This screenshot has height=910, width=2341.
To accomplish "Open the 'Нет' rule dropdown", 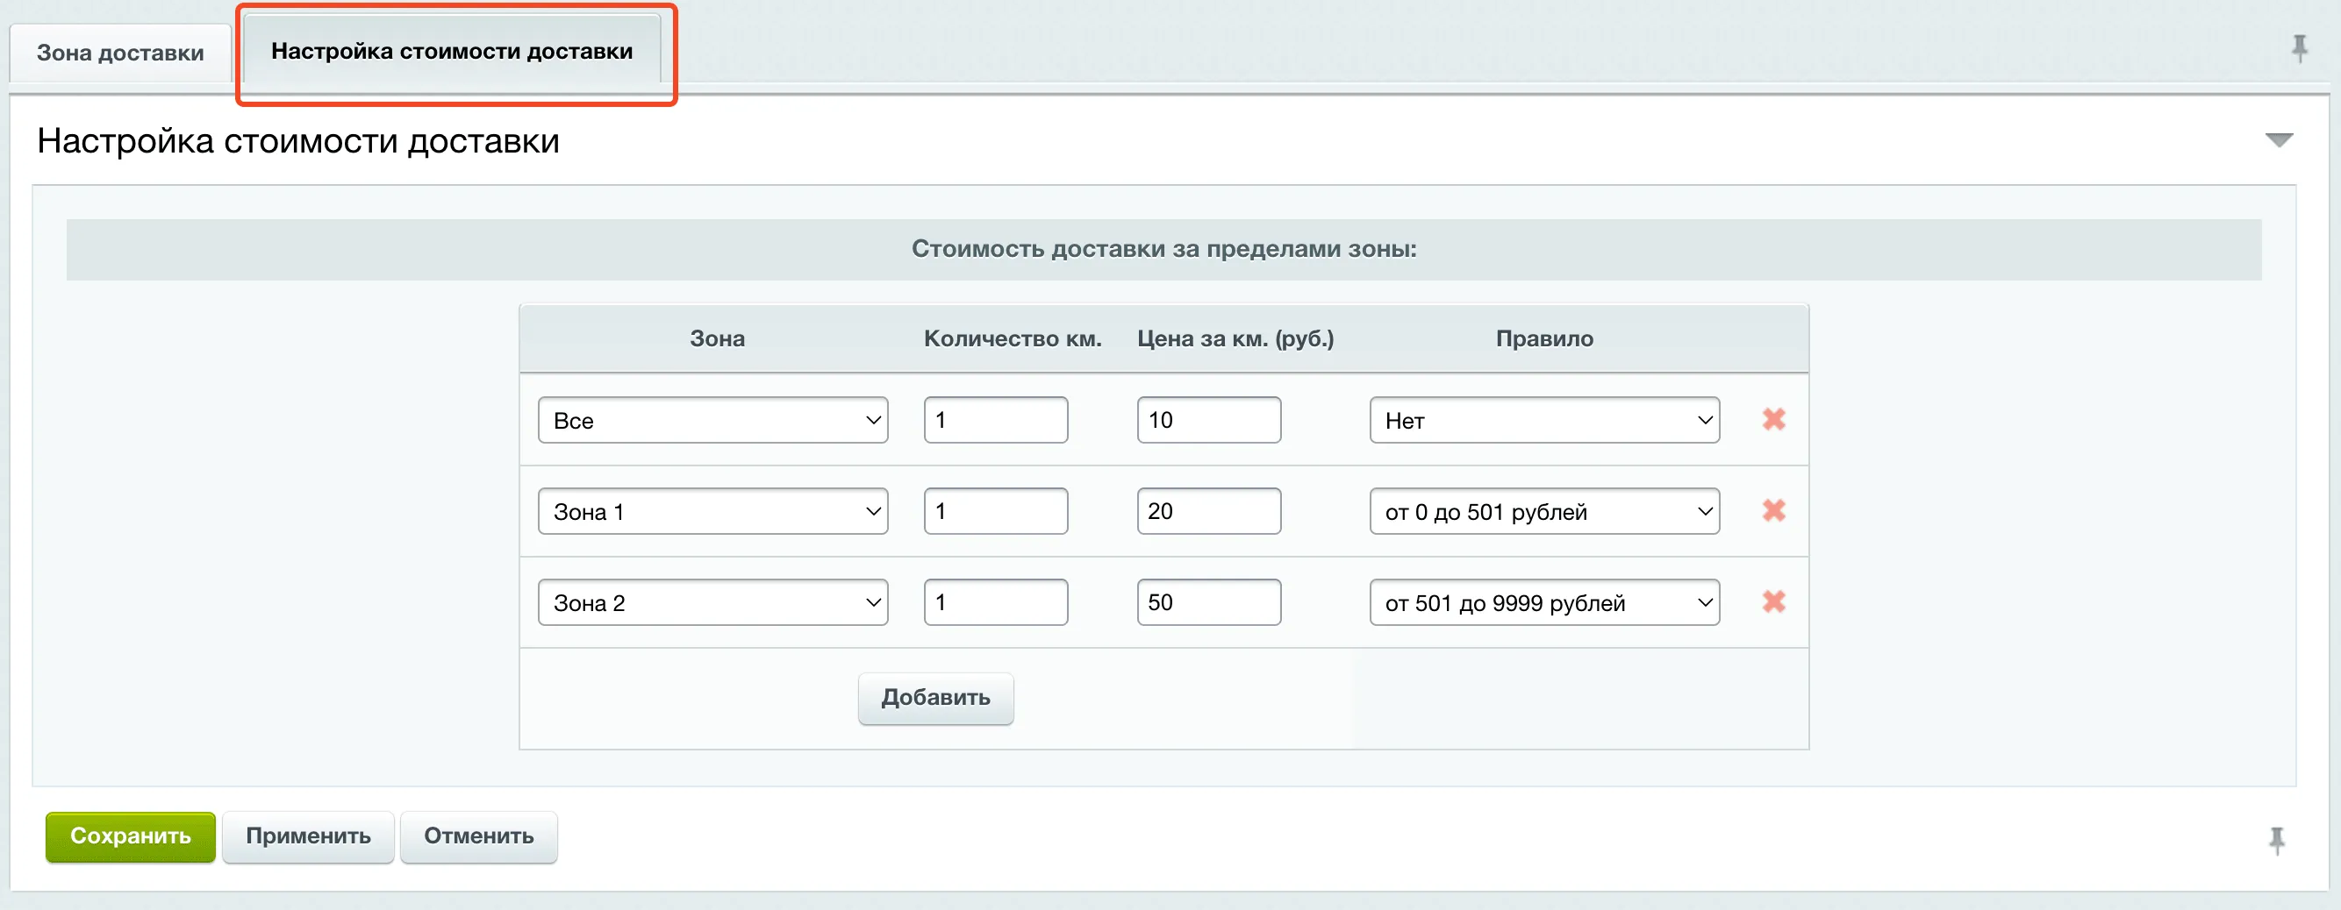I will coord(1544,420).
